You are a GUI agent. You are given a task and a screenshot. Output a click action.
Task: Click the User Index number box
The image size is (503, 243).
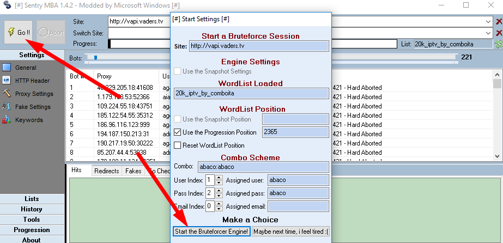click(x=210, y=180)
